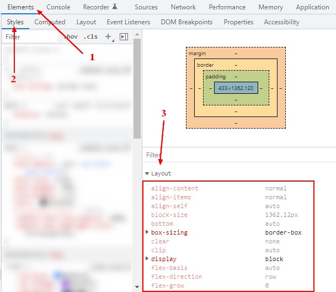This screenshot has height=292, width=336.
Task: Expand the display property arrow
Action: coord(147,259)
